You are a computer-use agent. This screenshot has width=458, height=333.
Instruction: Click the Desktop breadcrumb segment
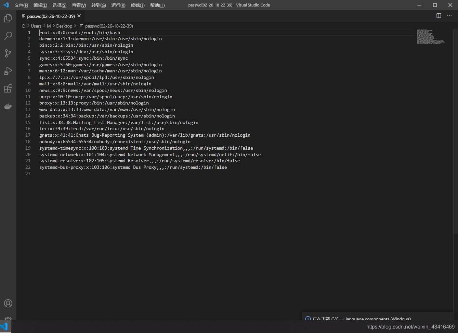[x=64, y=26]
